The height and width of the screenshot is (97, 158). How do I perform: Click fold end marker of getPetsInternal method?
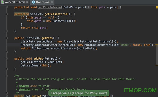click(x=7, y=31)
